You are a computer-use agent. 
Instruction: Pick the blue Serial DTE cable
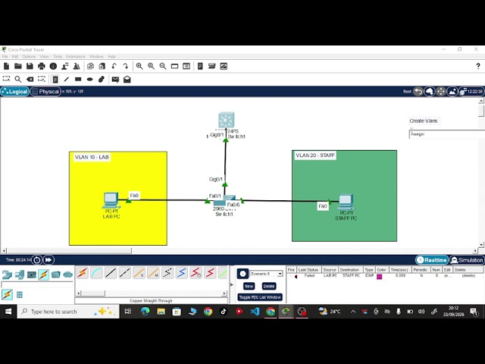coord(182,273)
